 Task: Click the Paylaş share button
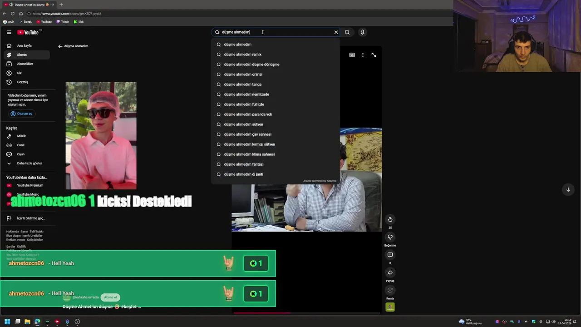(x=390, y=272)
